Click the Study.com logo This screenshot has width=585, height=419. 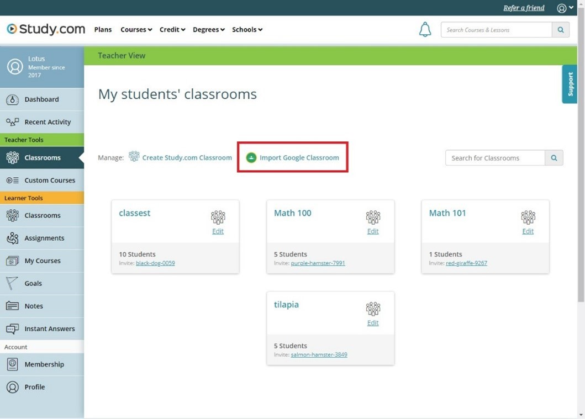coord(46,29)
